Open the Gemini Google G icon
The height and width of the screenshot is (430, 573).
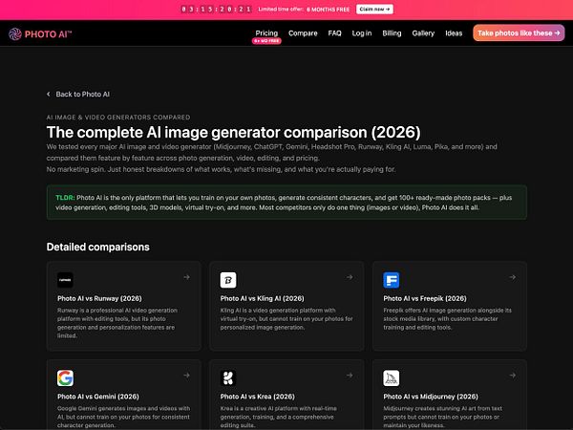coord(65,378)
